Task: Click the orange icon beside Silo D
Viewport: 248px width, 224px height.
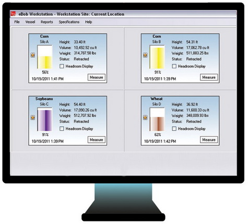Action: coord(145,117)
